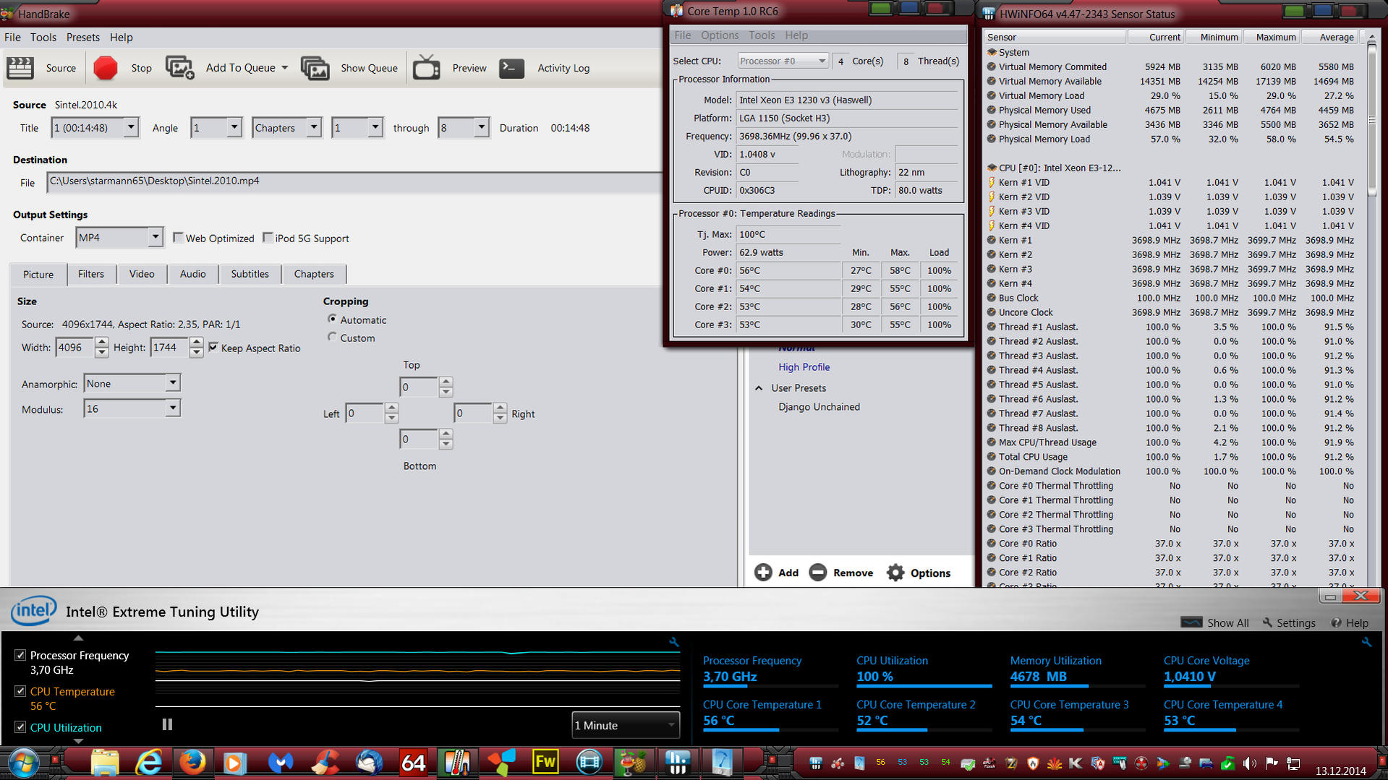Open Intel XTU Help icon
This screenshot has width=1388, height=780.
[x=1336, y=622]
